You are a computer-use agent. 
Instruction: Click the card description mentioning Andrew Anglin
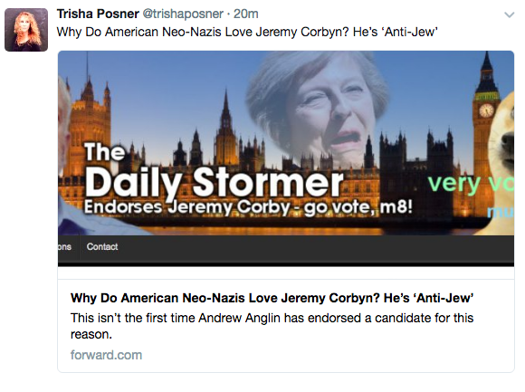point(272,326)
